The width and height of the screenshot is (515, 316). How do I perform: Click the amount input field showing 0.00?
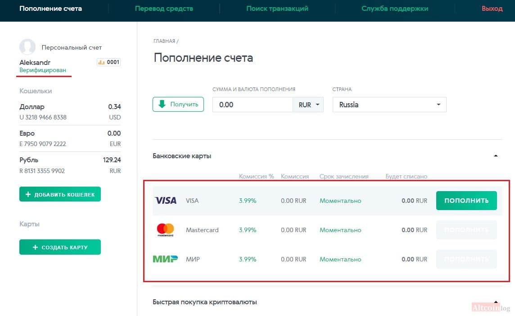click(x=253, y=105)
